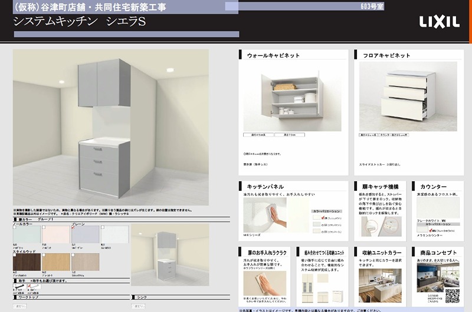The image size is (472, 312).
Task: Click the (仮称)谷津町店舗・共同住宅新築工事 title
Action: pyautogui.click(x=90, y=7)
